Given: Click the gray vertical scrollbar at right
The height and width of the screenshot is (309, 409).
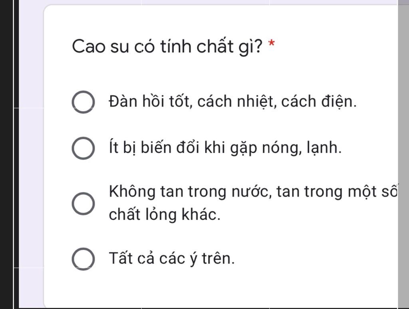Looking at the screenshot, I should [x=403, y=154].
